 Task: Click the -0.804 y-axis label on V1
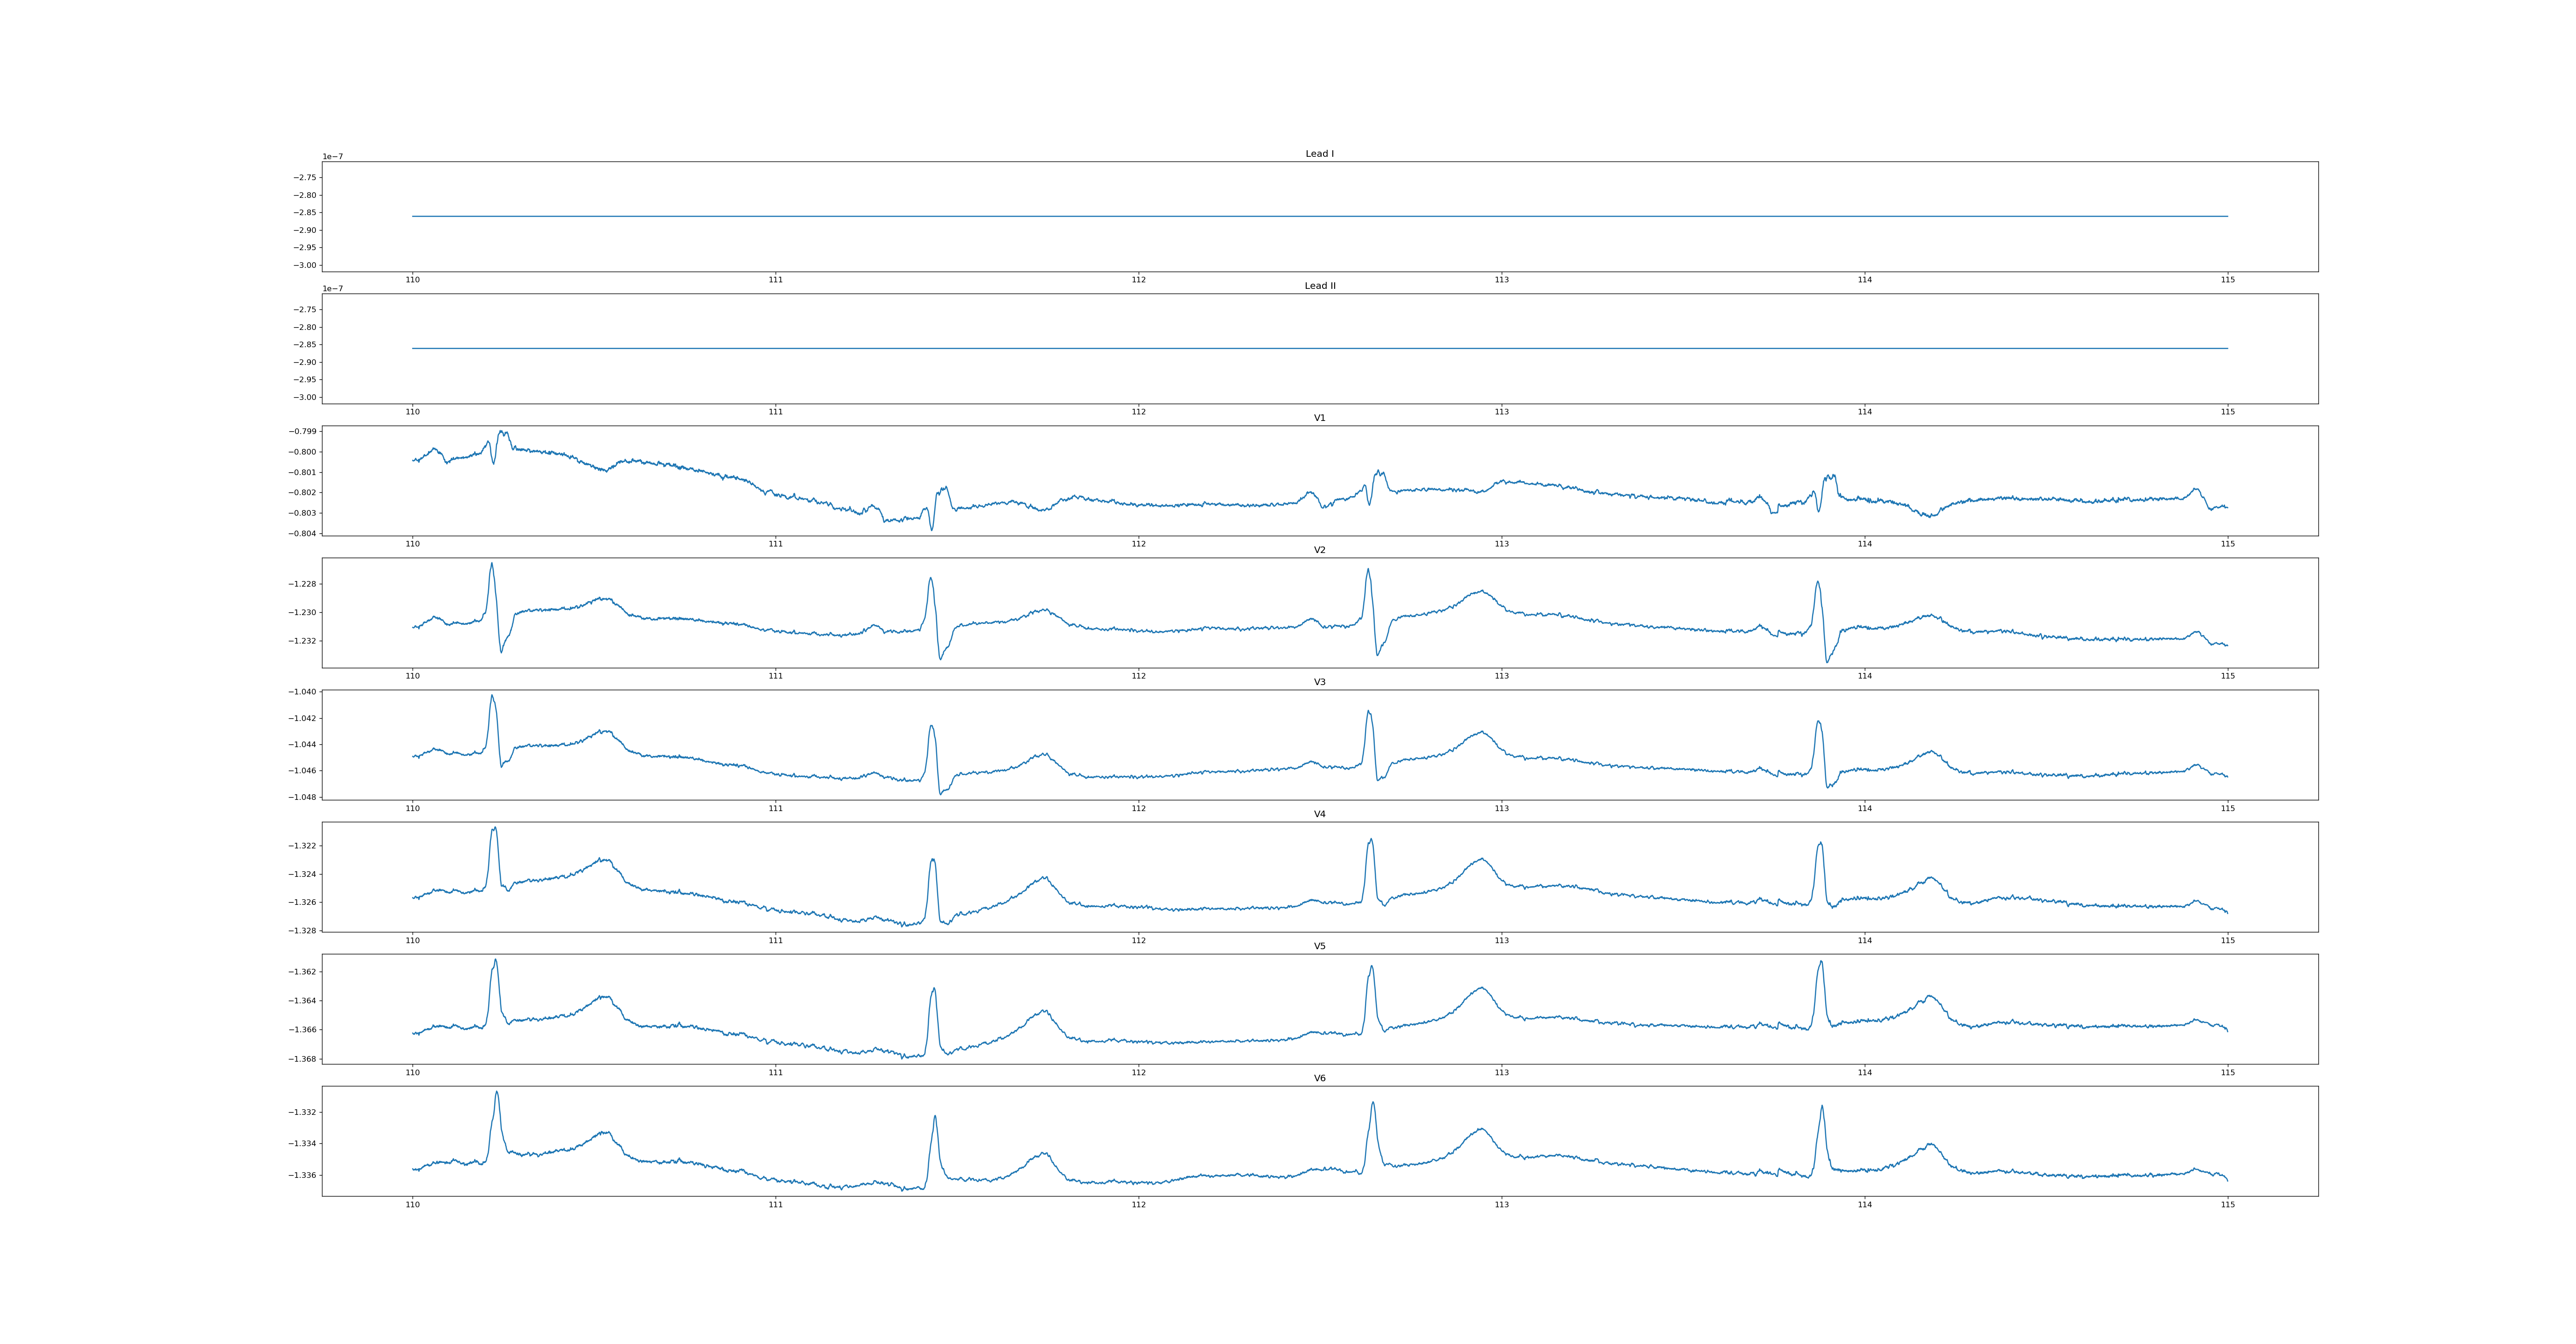302,533
